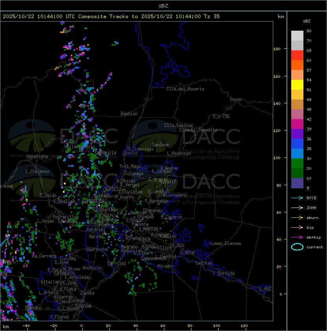Click the Catitas map label
The height and width of the screenshot is (331, 327).
(x=204, y=263)
